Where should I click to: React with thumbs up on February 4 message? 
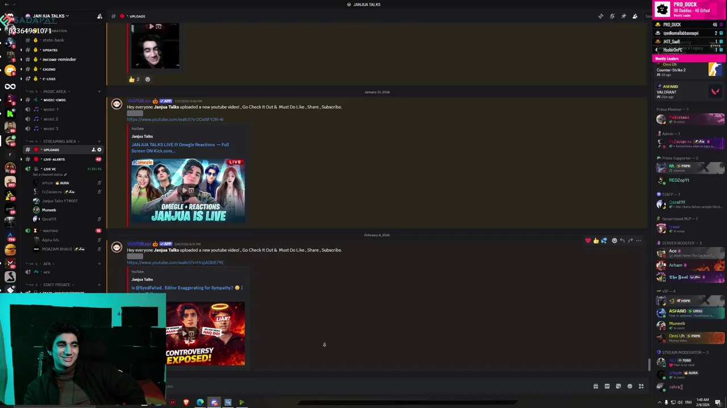click(596, 241)
